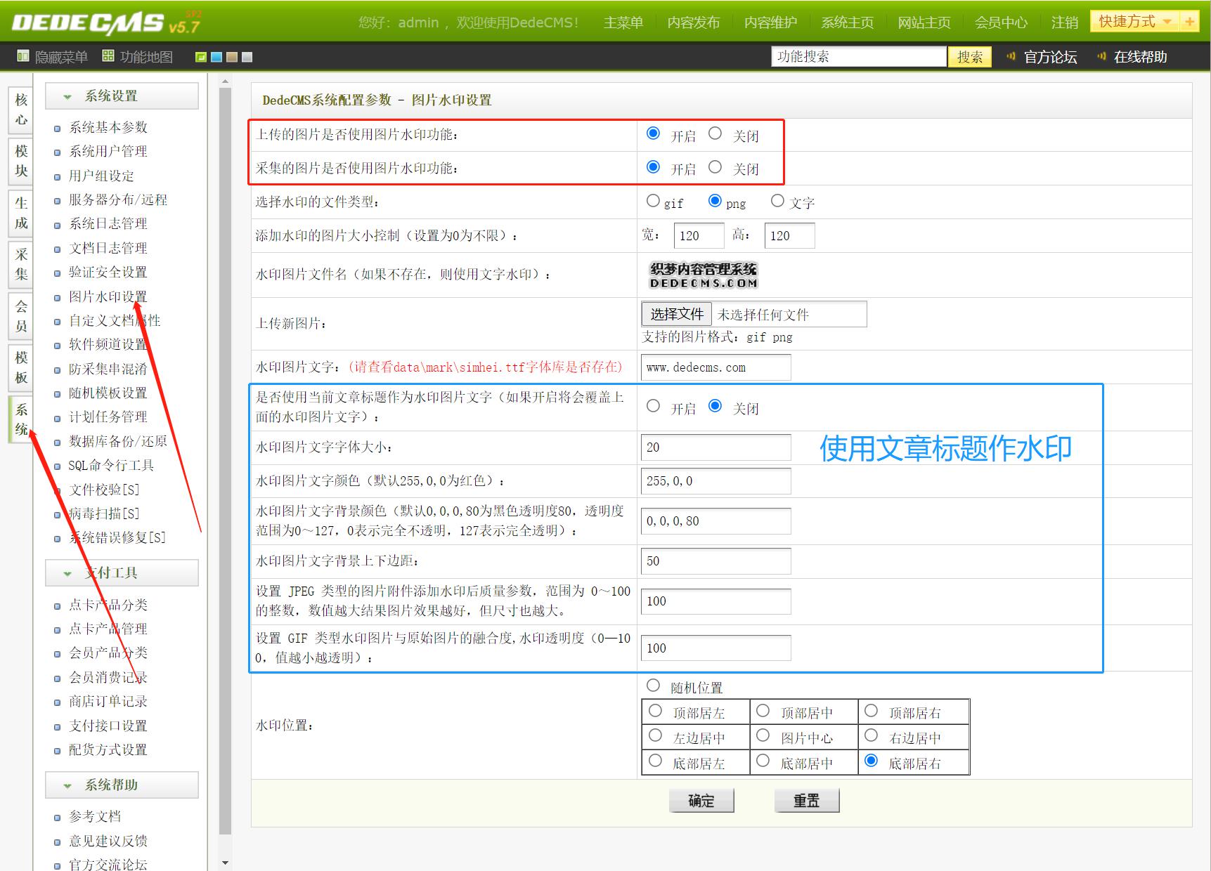Open the 在线帮助 link
1211x871 pixels.
tap(1140, 57)
